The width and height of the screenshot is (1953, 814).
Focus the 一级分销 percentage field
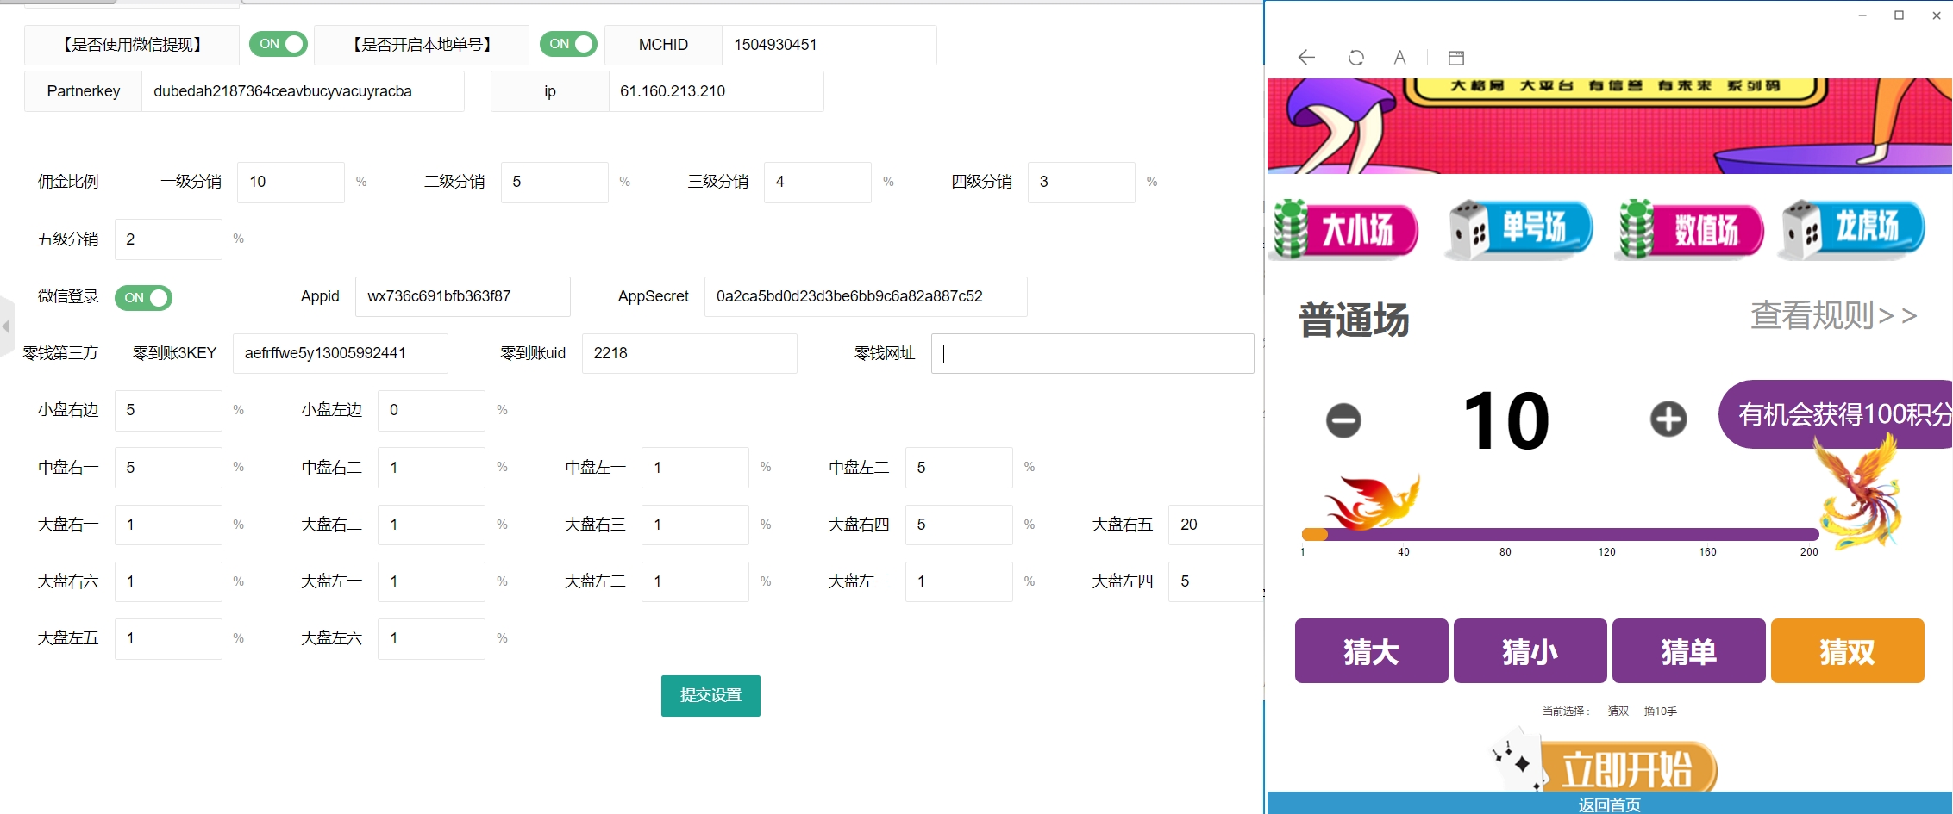pyautogui.click(x=291, y=182)
